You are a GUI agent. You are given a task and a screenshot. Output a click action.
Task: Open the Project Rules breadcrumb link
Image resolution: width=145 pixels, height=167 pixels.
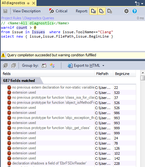coord(11,18)
